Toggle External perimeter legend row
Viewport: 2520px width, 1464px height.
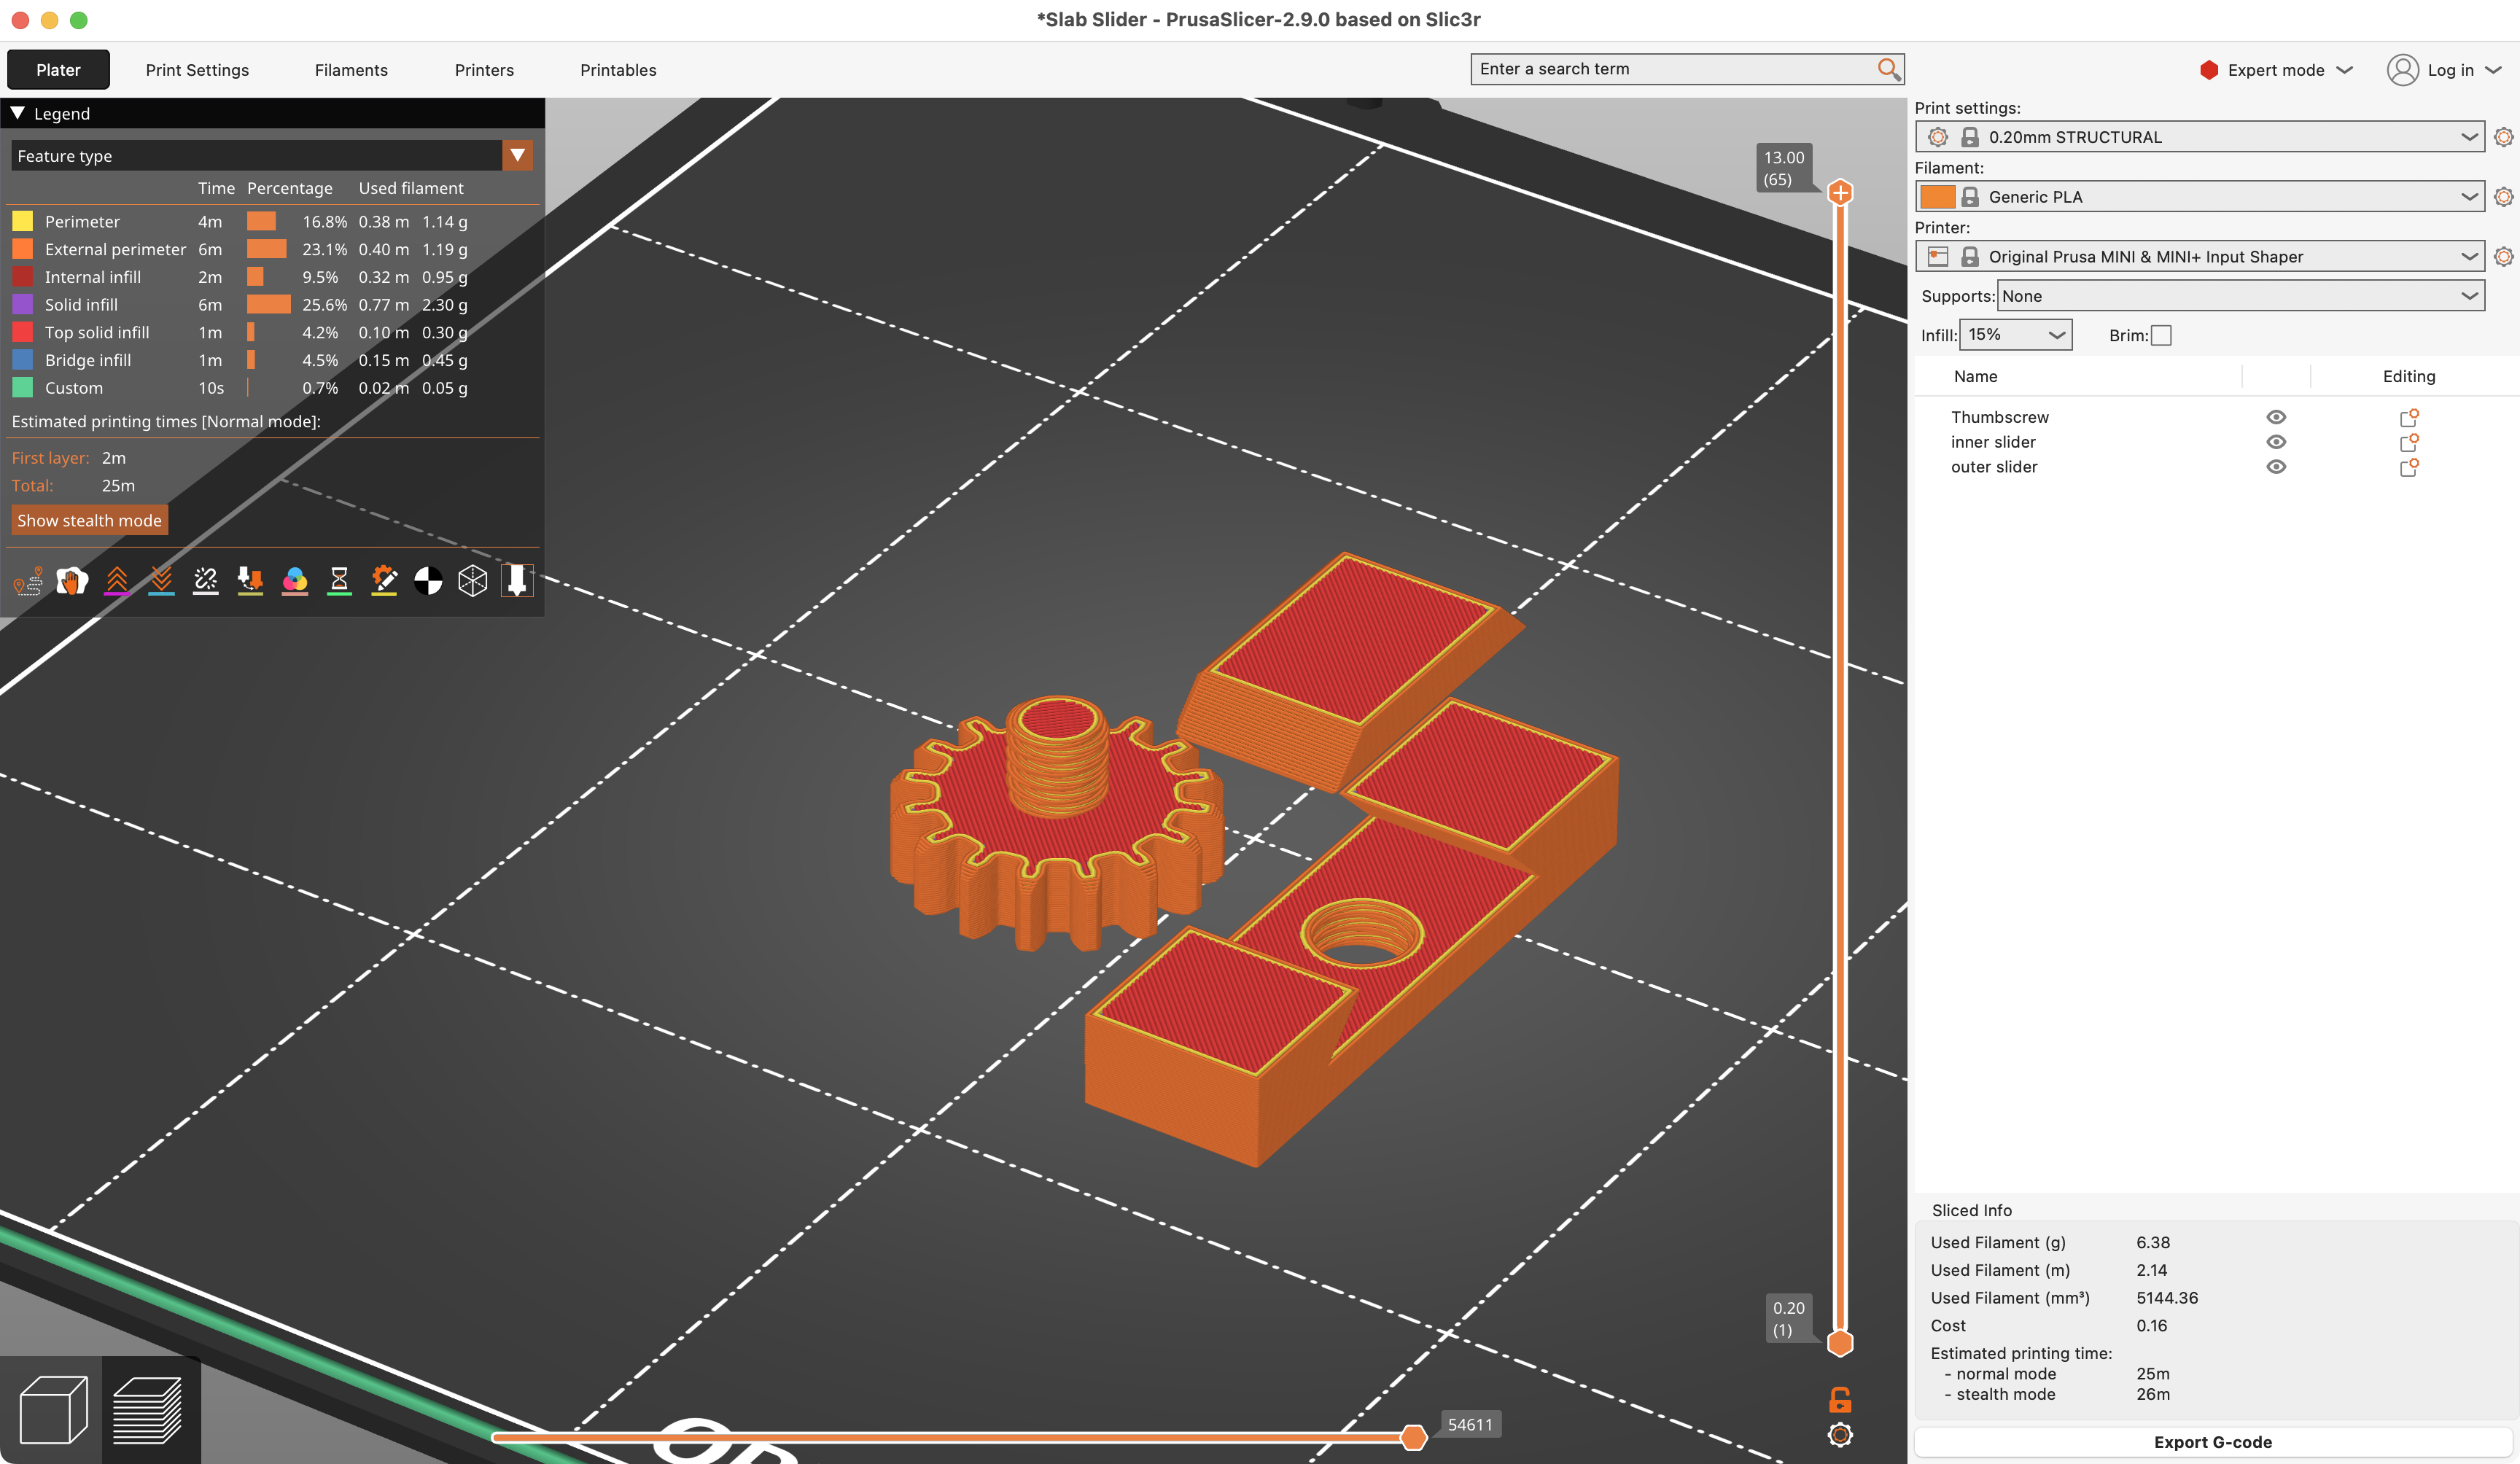(x=272, y=249)
